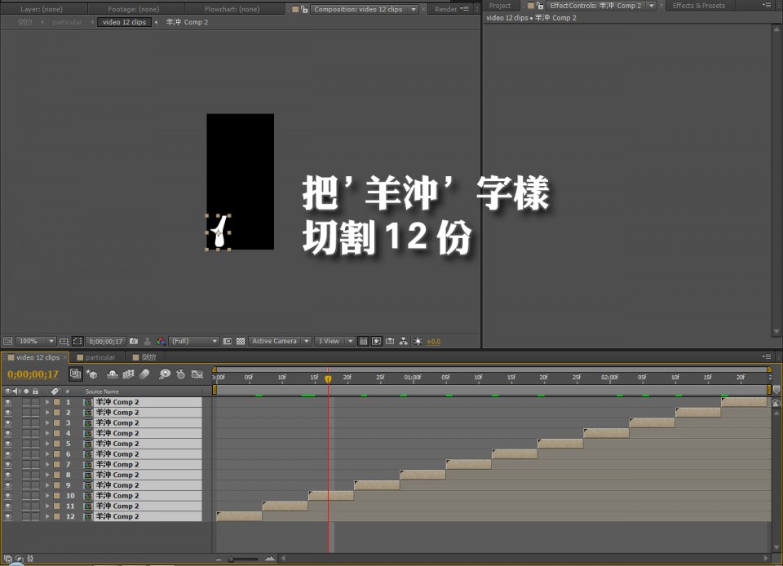Click the Render Queue button
Screen dimensions: 783x566
tap(447, 10)
